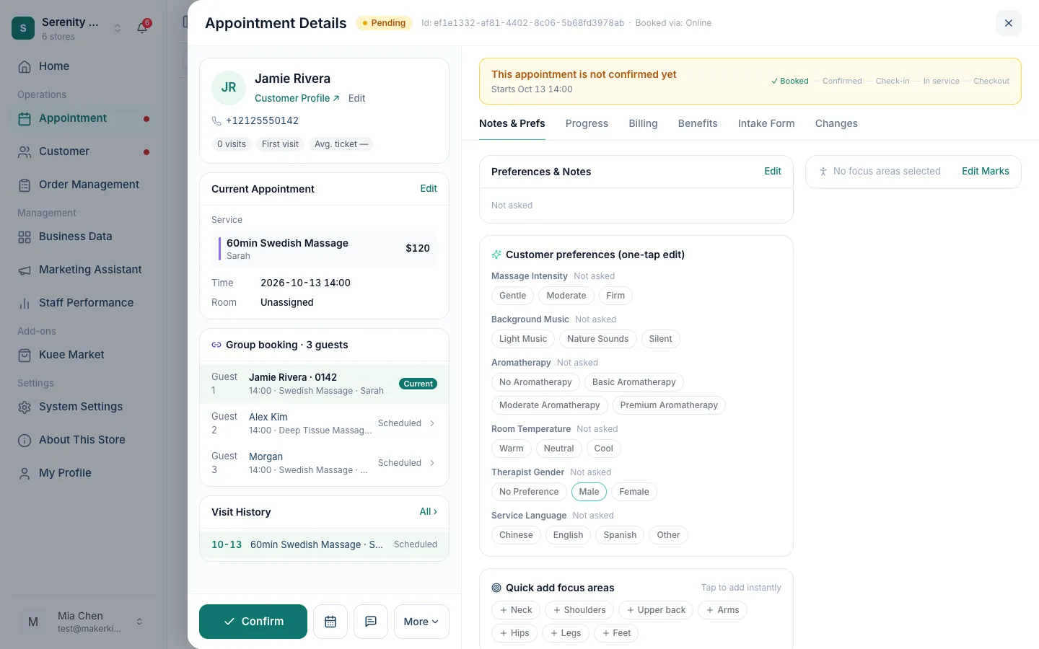Click the JR customer avatar
This screenshot has width=1039, height=649.
point(229,87)
